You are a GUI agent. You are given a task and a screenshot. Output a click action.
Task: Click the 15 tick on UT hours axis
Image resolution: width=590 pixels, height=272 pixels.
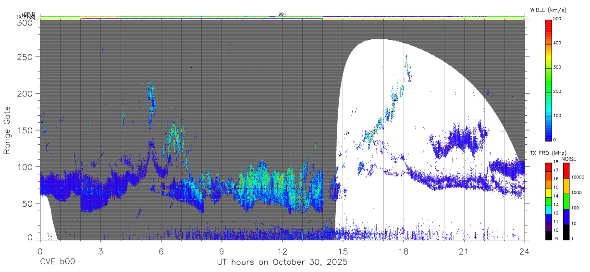343,251
